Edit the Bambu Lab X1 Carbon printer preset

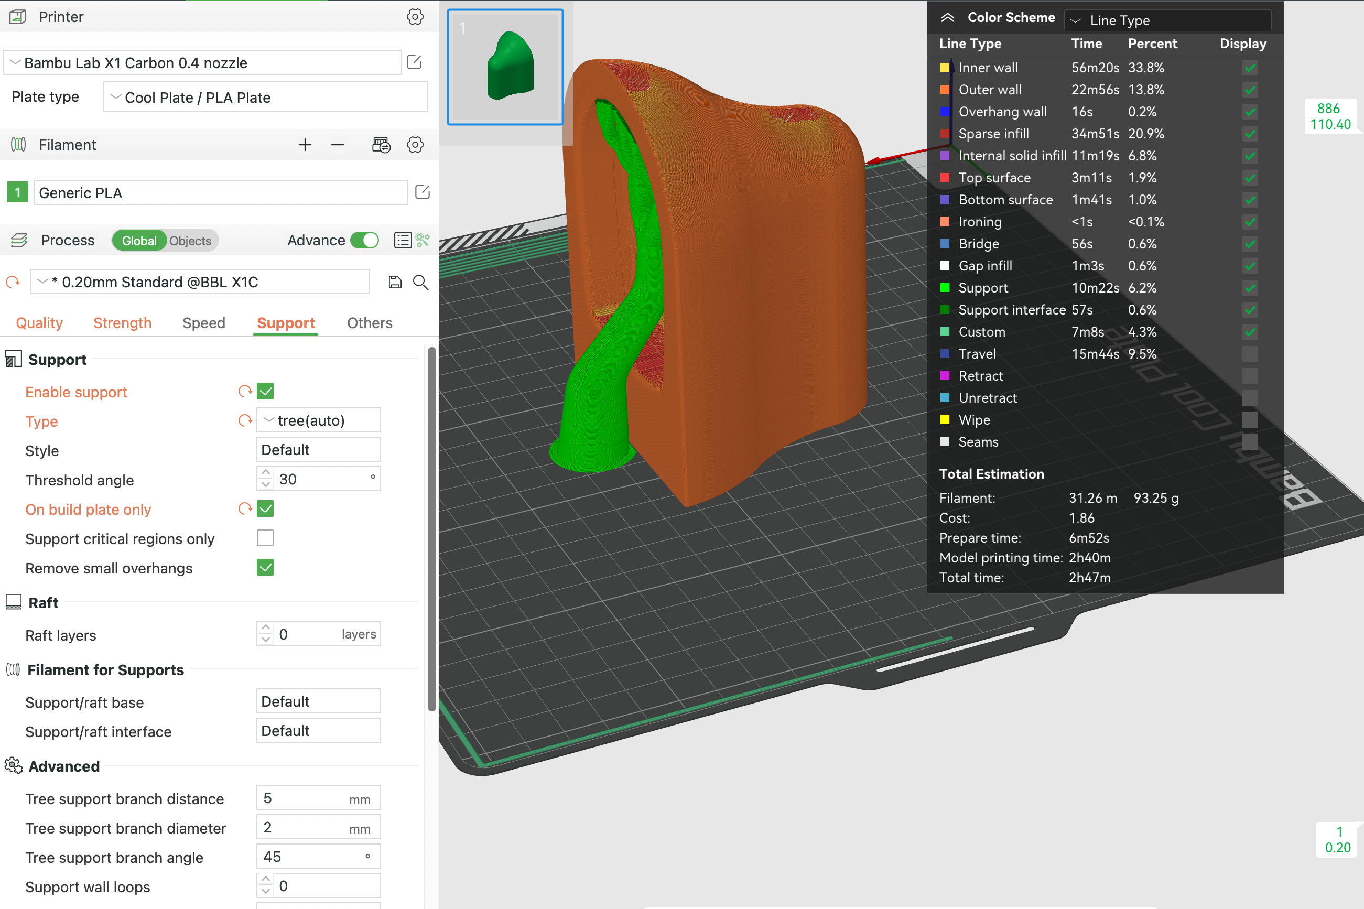(414, 62)
